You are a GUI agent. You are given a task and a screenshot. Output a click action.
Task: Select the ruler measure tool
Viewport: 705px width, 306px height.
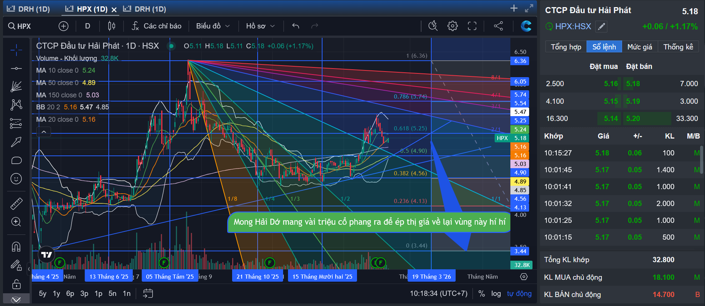pos(16,203)
